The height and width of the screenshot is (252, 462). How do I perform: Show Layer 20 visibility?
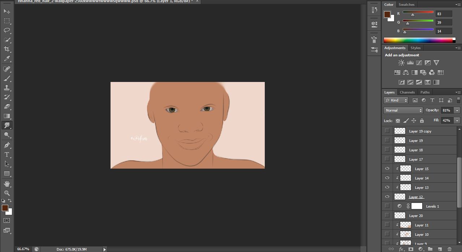387,215
